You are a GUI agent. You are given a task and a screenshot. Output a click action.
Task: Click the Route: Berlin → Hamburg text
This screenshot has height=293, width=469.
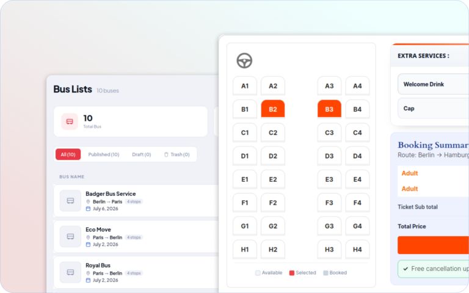coord(433,155)
